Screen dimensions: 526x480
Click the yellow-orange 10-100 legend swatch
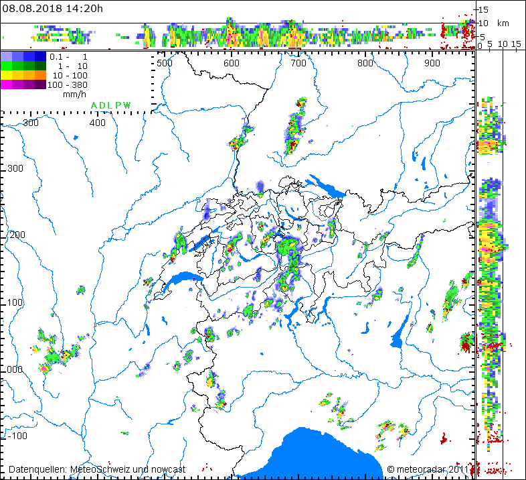23,75
